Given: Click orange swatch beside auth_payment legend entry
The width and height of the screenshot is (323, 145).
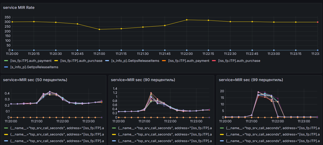Looking at the screenshot, I should pyautogui.click(x=164, y=61).
